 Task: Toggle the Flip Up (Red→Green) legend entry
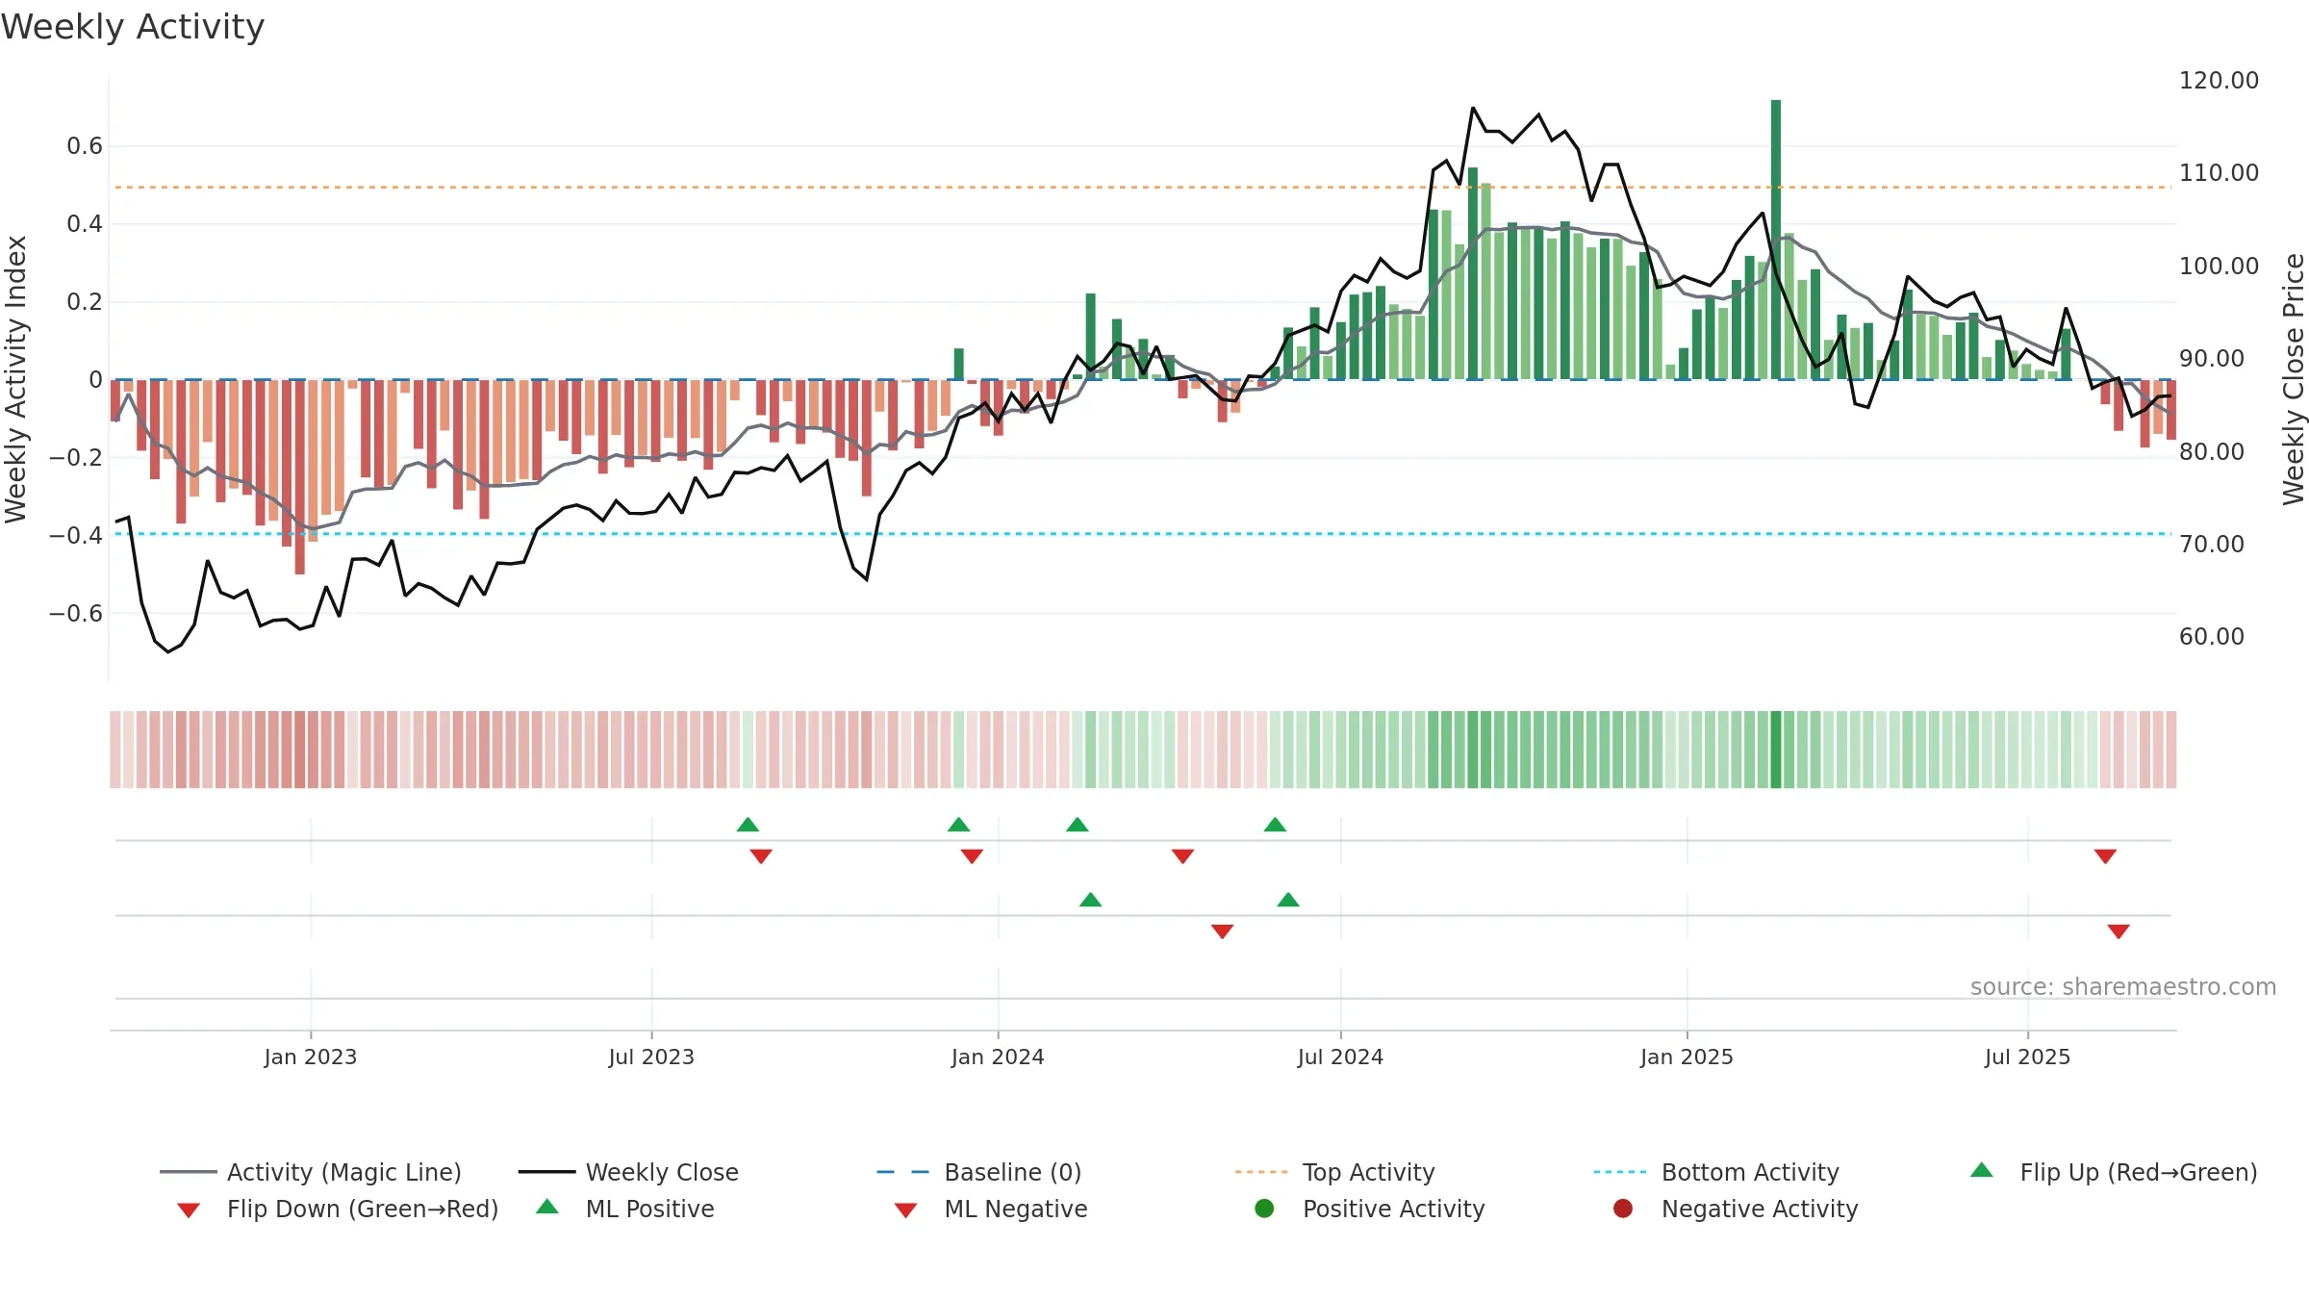point(2114,1172)
